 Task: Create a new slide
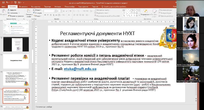coord(29,13)
